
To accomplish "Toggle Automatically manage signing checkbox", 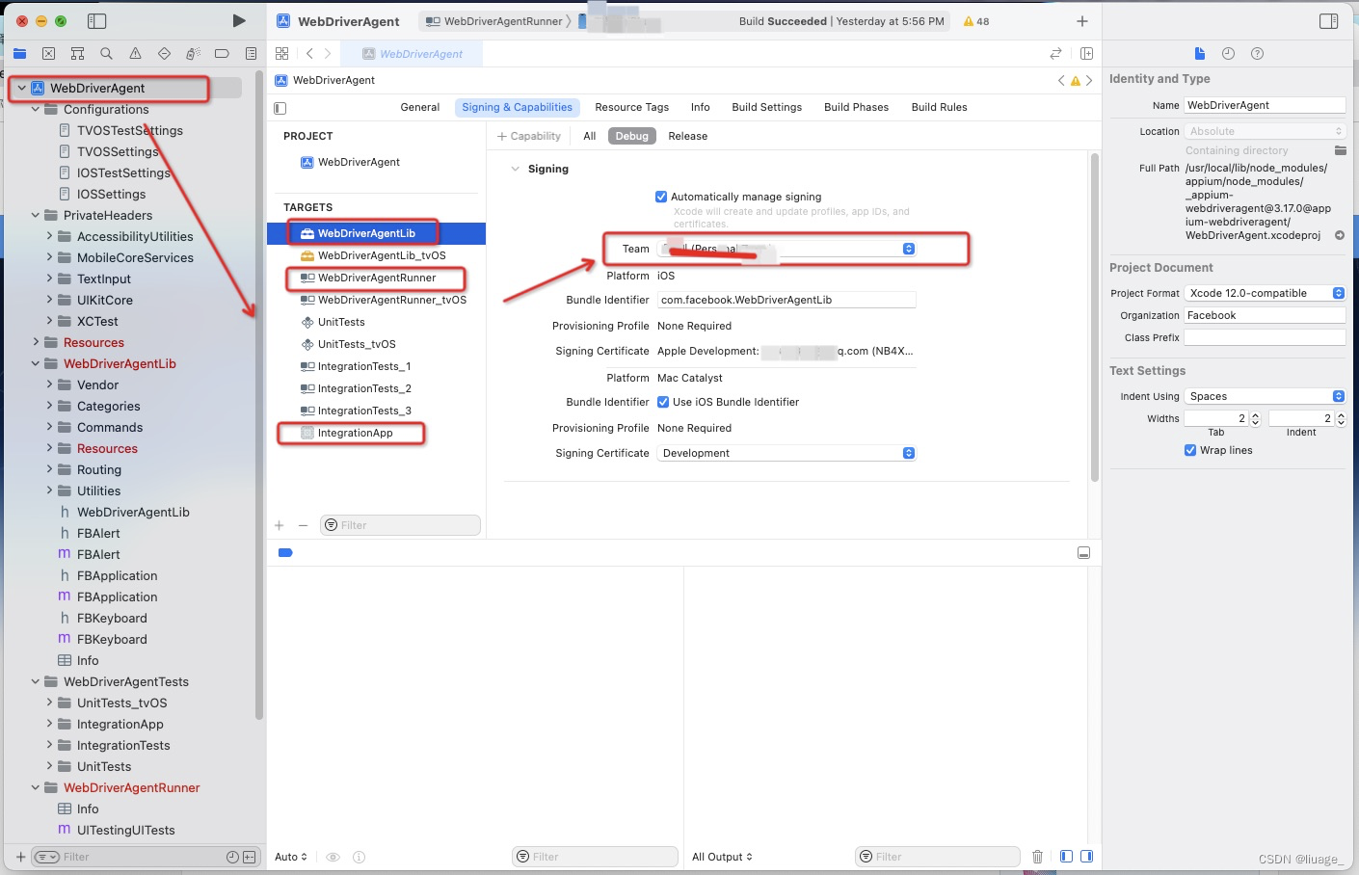I will pyautogui.click(x=661, y=197).
